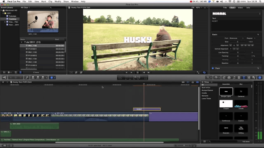Viewport: 264px width, 148px height.
Task: Pause playback in the viewer
Action: tap(138, 72)
